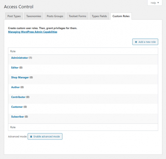Click the Role column header at top
The height and width of the screenshot is (159, 166).
pyautogui.click(x=13, y=51)
